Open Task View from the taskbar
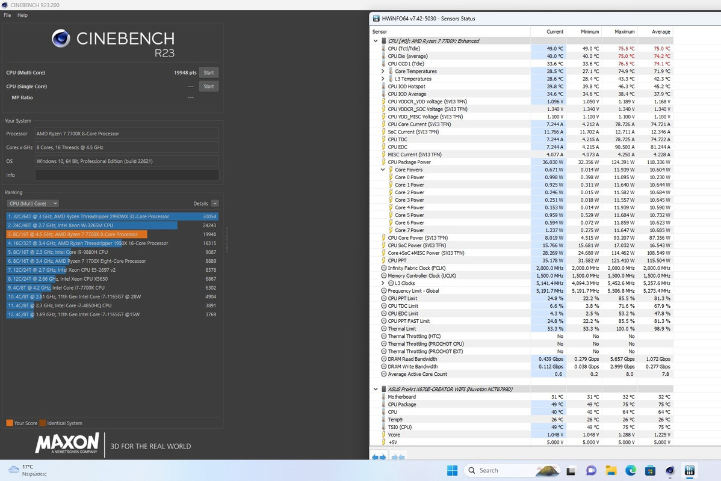The height and width of the screenshot is (481, 721). (571, 470)
